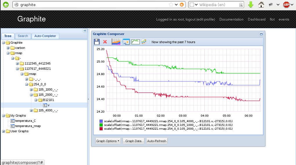The width and height of the screenshot is (296, 165).
Task: Click the temperatura_rmap saved graph icon
Action: [x=12, y=126]
